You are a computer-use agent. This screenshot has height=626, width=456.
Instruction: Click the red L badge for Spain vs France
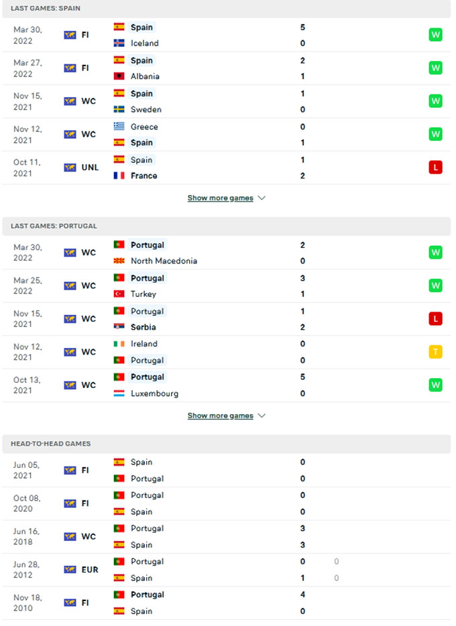pos(435,168)
